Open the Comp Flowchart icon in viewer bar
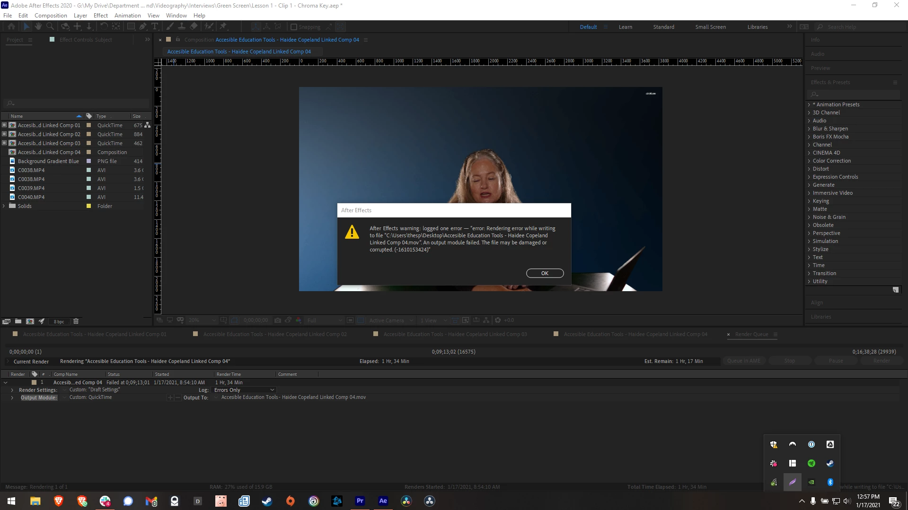The image size is (908, 510). click(486, 320)
